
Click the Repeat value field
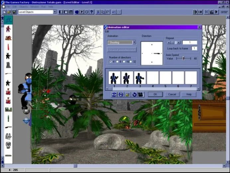click(x=190, y=43)
